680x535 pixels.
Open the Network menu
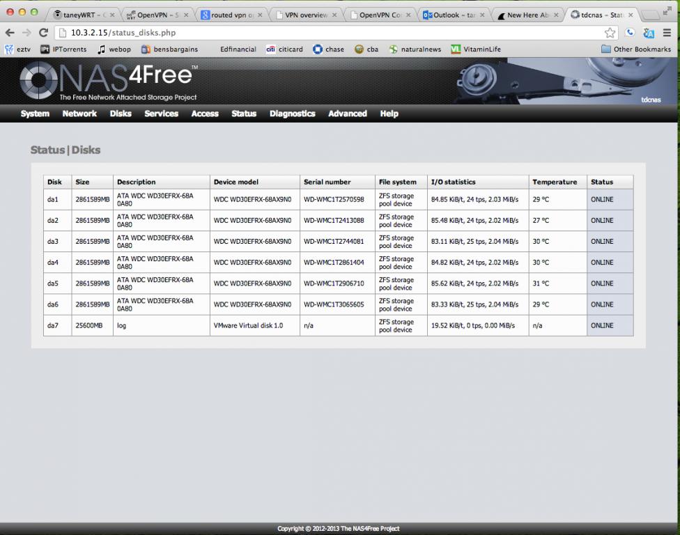(x=79, y=114)
